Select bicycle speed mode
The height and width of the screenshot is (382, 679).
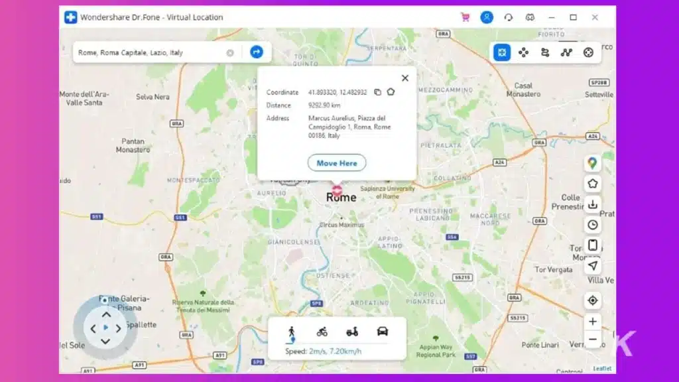coord(322,332)
